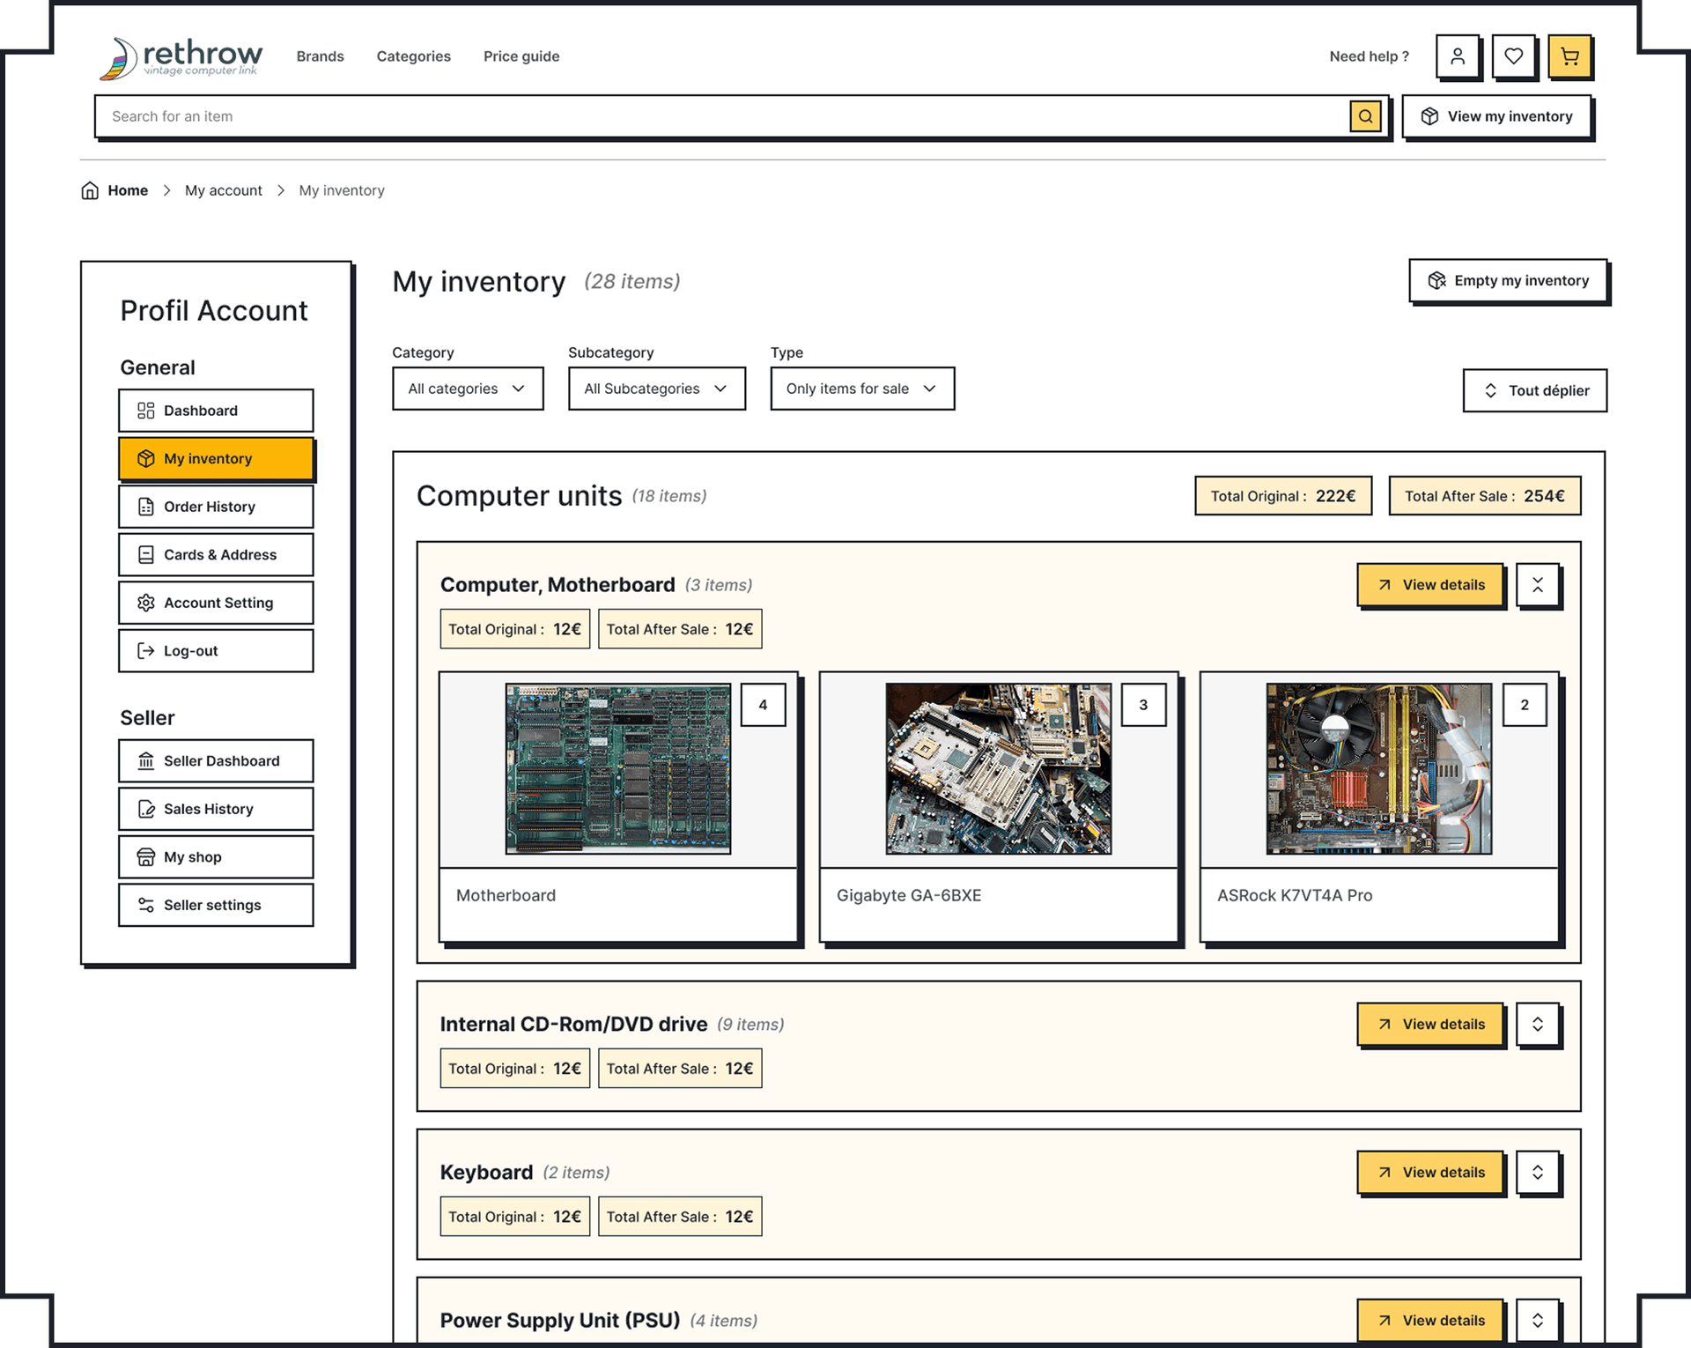Image resolution: width=1691 pixels, height=1348 pixels.
Task: Open Seller Dashboard
Action: coord(216,761)
